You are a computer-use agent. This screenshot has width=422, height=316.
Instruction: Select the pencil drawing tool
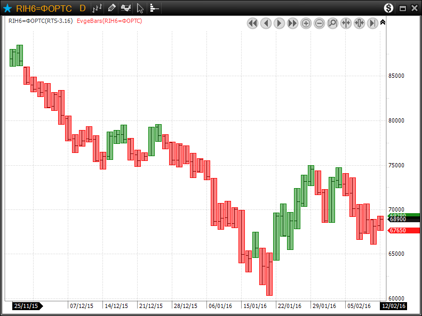tap(112, 8)
